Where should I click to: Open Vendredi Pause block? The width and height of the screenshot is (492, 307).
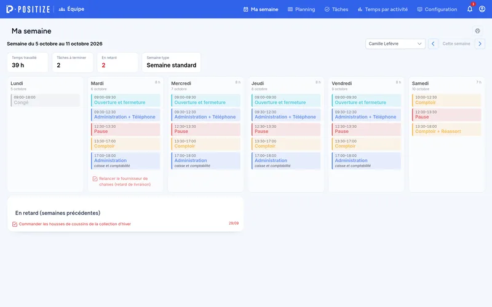(x=367, y=130)
